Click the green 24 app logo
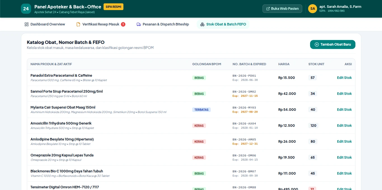Image resolution: width=382 pixels, height=190 pixels. click(26, 9)
